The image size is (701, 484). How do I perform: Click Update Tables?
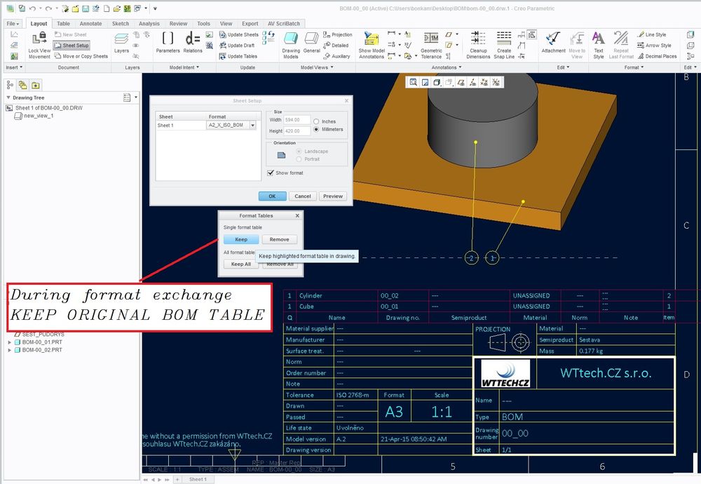tap(238, 56)
